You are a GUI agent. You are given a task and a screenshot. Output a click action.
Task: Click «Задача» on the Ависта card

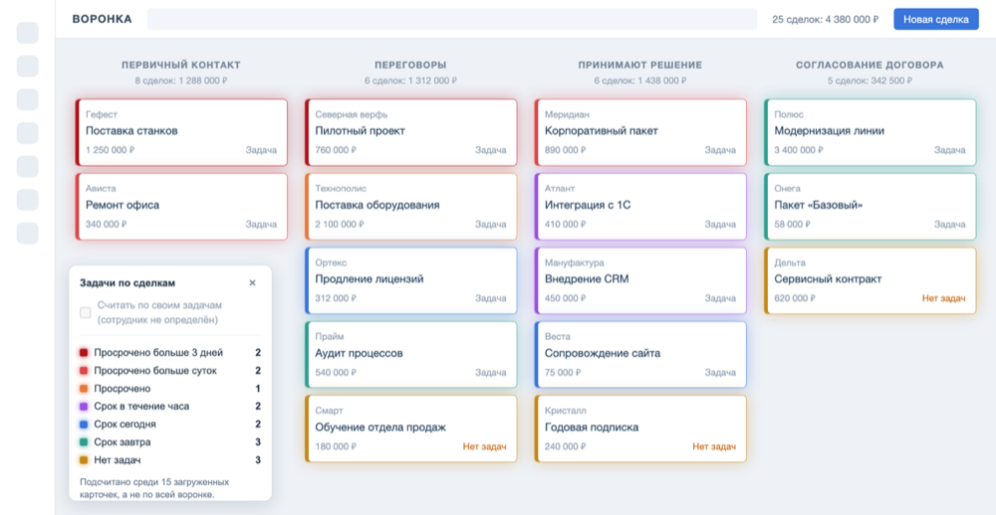(x=261, y=225)
